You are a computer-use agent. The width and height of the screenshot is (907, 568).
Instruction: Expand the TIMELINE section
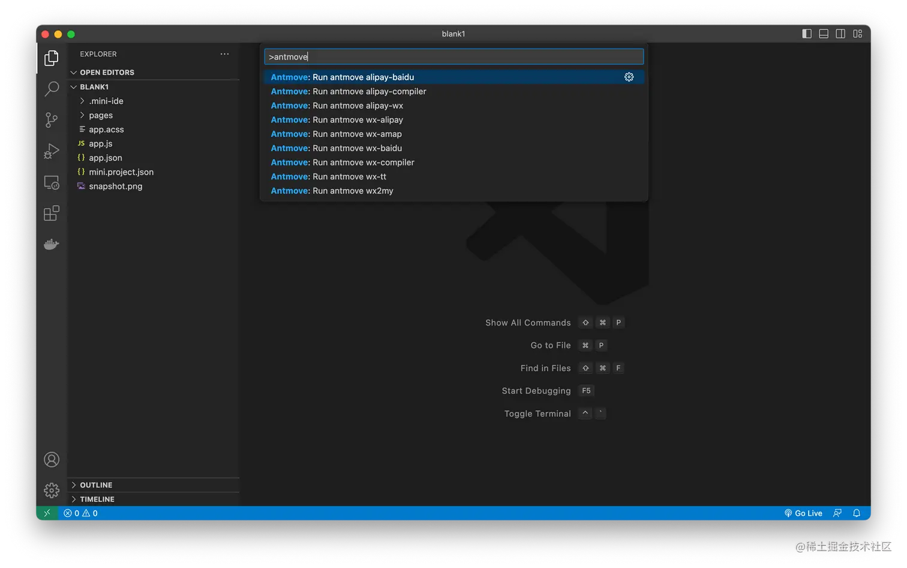tap(154, 499)
